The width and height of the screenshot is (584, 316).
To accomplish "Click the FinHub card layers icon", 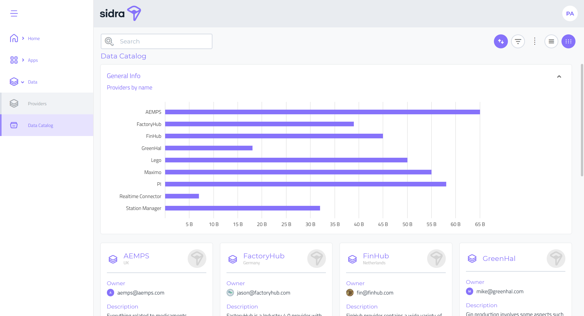I will 352,259.
